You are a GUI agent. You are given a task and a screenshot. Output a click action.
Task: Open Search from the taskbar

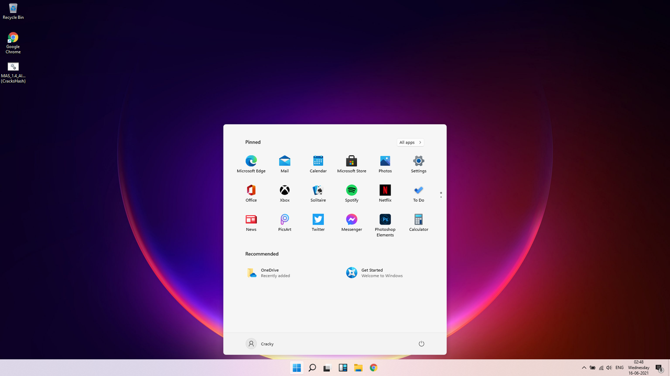(312, 368)
